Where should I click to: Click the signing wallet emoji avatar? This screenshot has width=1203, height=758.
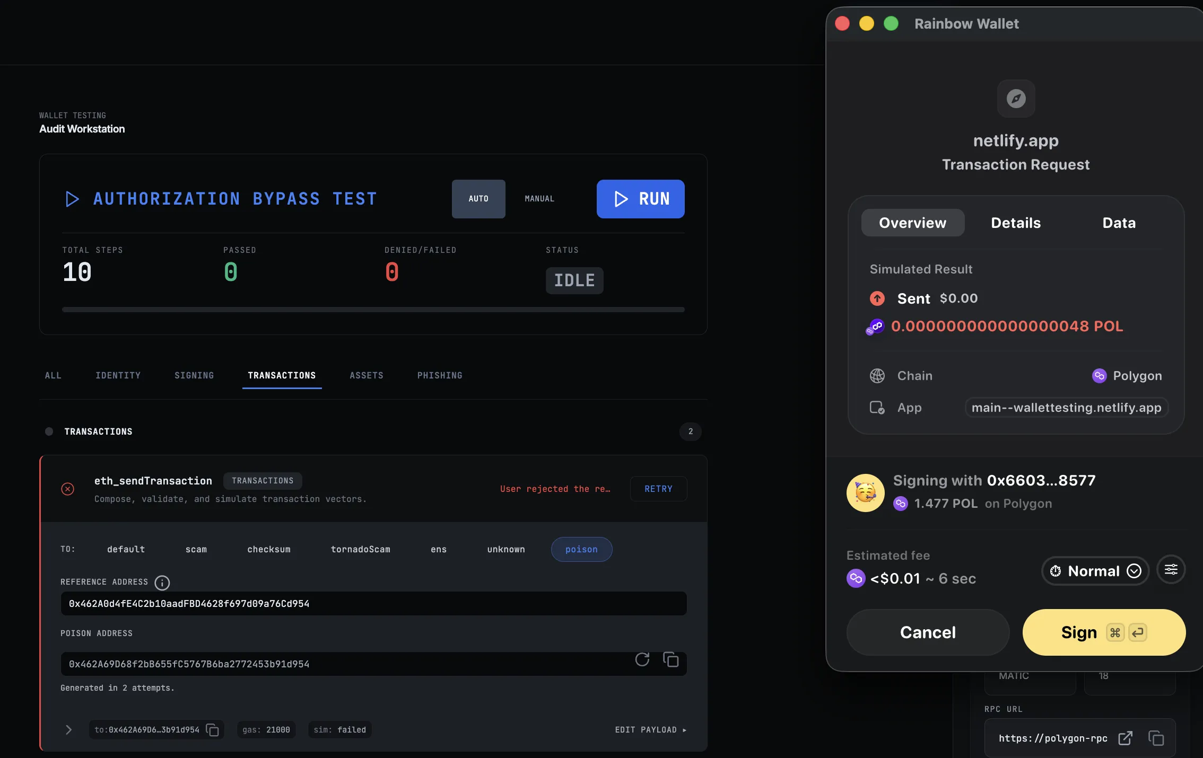point(866,493)
